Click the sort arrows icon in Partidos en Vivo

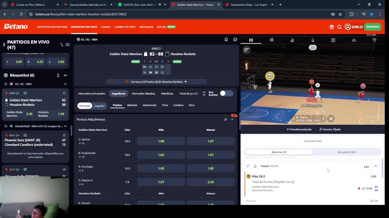point(62,45)
